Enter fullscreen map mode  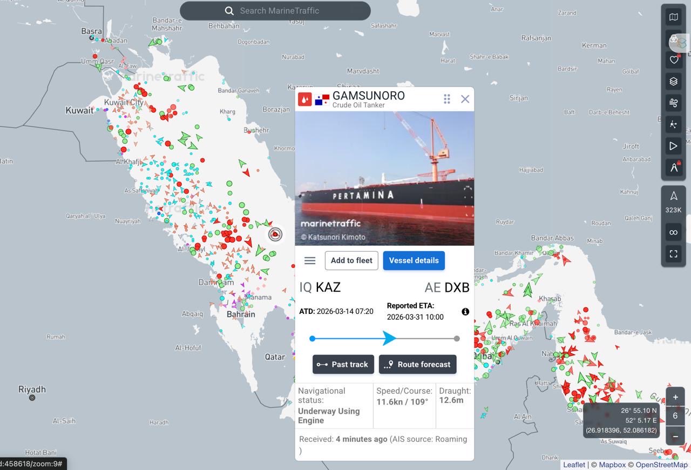[x=673, y=254]
